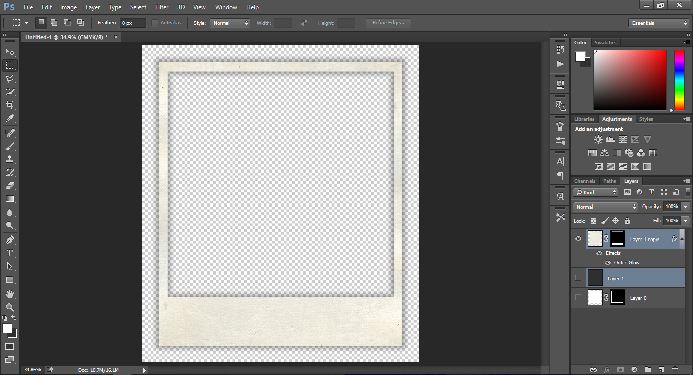
Task: Toggle visibility of all Effects
Action: (599, 253)
